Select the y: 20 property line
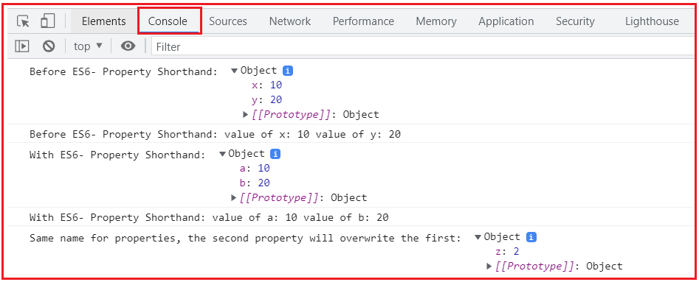The height and width of the screenshot is (282, 699). coord(267,100)
